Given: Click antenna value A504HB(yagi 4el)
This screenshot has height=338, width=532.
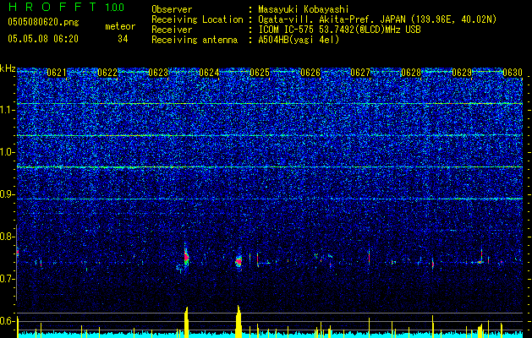Looking at the screenshot, I should (x=299, y=40).
